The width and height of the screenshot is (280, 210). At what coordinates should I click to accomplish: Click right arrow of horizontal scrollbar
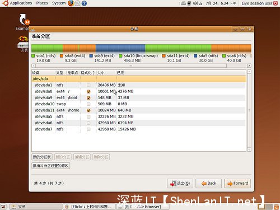249,66
